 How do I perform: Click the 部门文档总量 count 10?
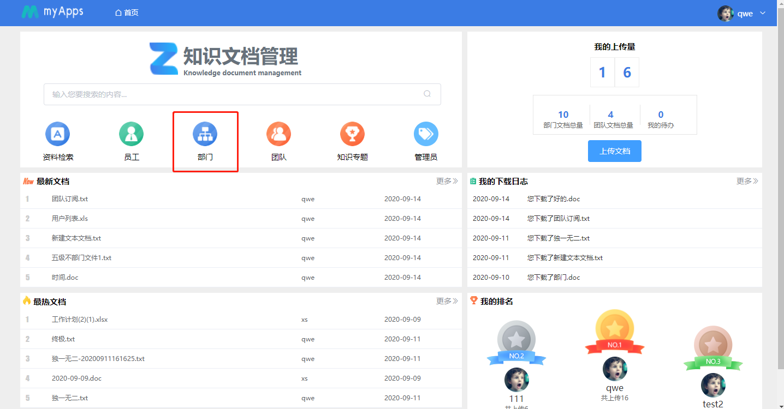tap(563, 115)
